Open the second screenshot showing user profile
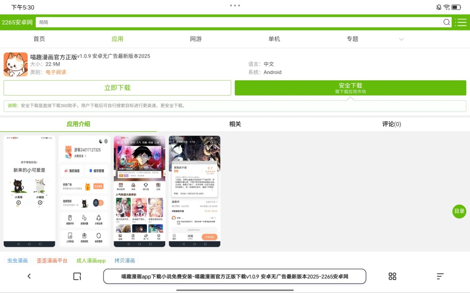The image size is (470, 293). pyautogui.click(x=84, y=191)
